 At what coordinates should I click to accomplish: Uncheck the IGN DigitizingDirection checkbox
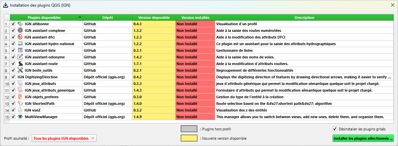[13, 77]
